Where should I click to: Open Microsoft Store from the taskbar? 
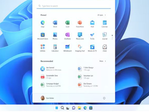[x=91, y=108]
